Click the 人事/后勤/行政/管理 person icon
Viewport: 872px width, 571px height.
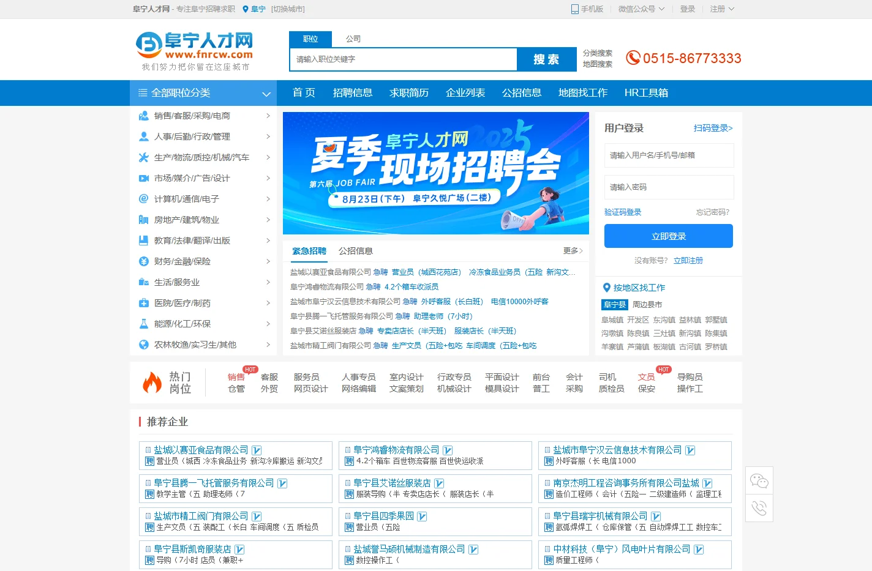(144, 136)
